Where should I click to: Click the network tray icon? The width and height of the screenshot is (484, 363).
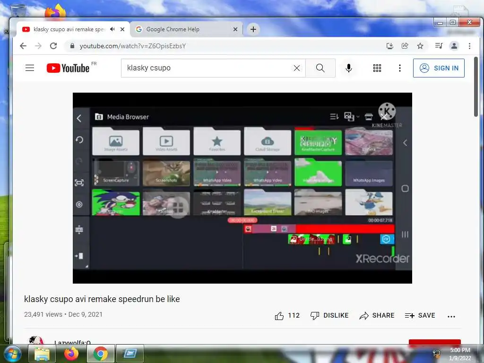[x=436, y=354]
